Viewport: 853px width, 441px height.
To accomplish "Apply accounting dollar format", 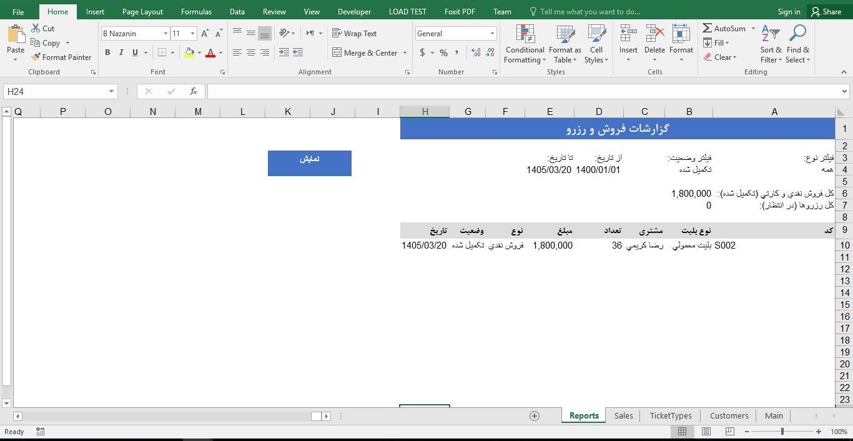I will click(x=423, y=52).
